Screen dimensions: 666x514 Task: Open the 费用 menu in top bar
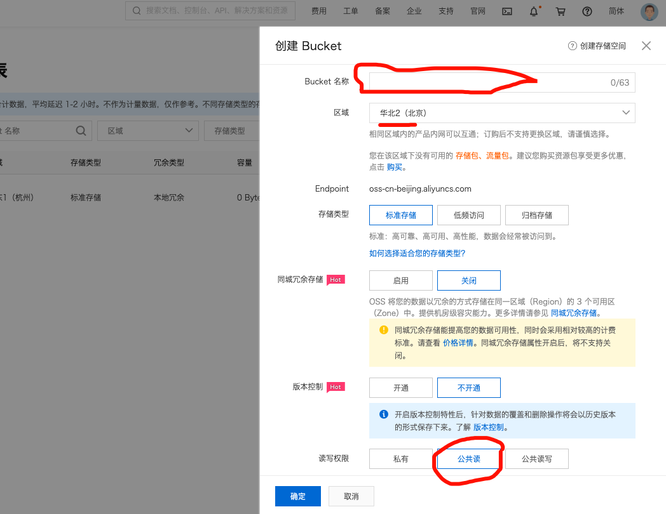tap(319, 11)
